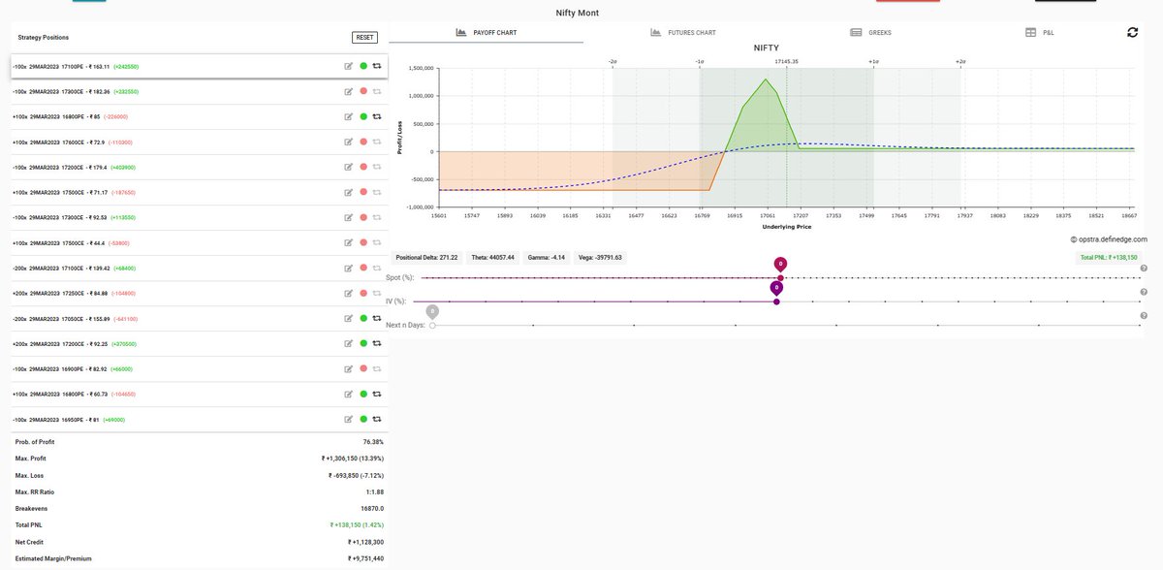1163x570 pixels.
Task: Open help for Next n Days slider
Action: pyautogui.click(x=1144, y=316)
